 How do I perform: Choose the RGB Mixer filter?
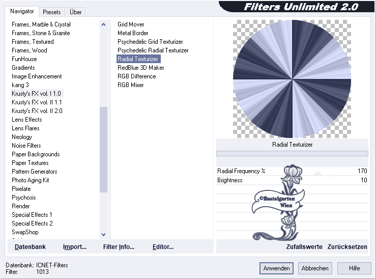pyautogui.click(x=130, y=85)
